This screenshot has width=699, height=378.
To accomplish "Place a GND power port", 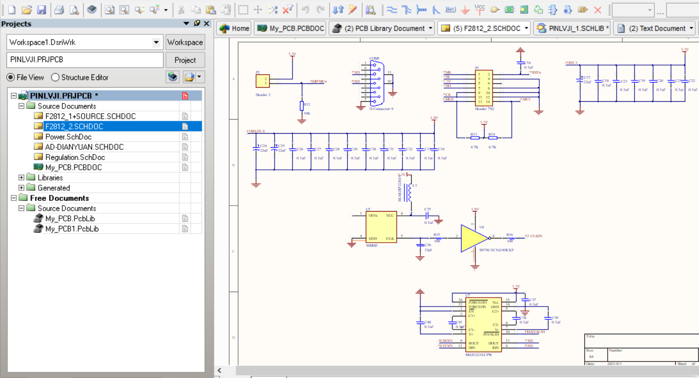I will [x=465, y=9].
